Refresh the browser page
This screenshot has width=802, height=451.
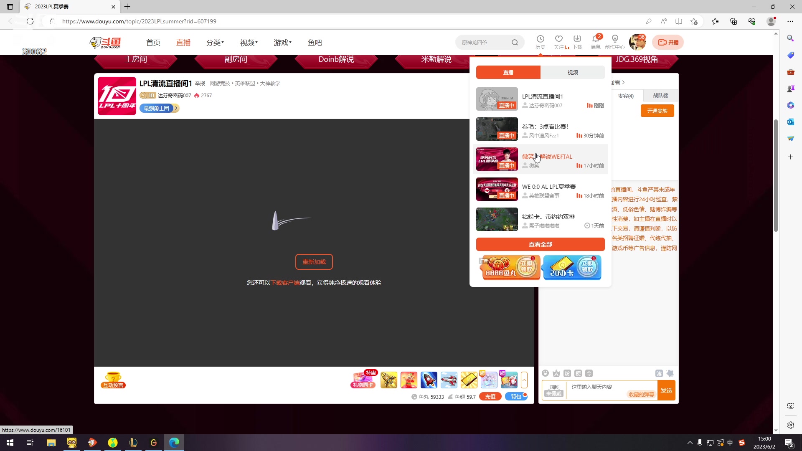tap(30, 21)
